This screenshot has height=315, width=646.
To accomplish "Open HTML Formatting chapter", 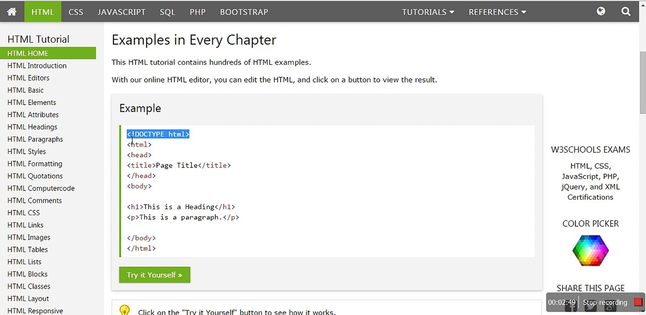I will coord(35,164).
